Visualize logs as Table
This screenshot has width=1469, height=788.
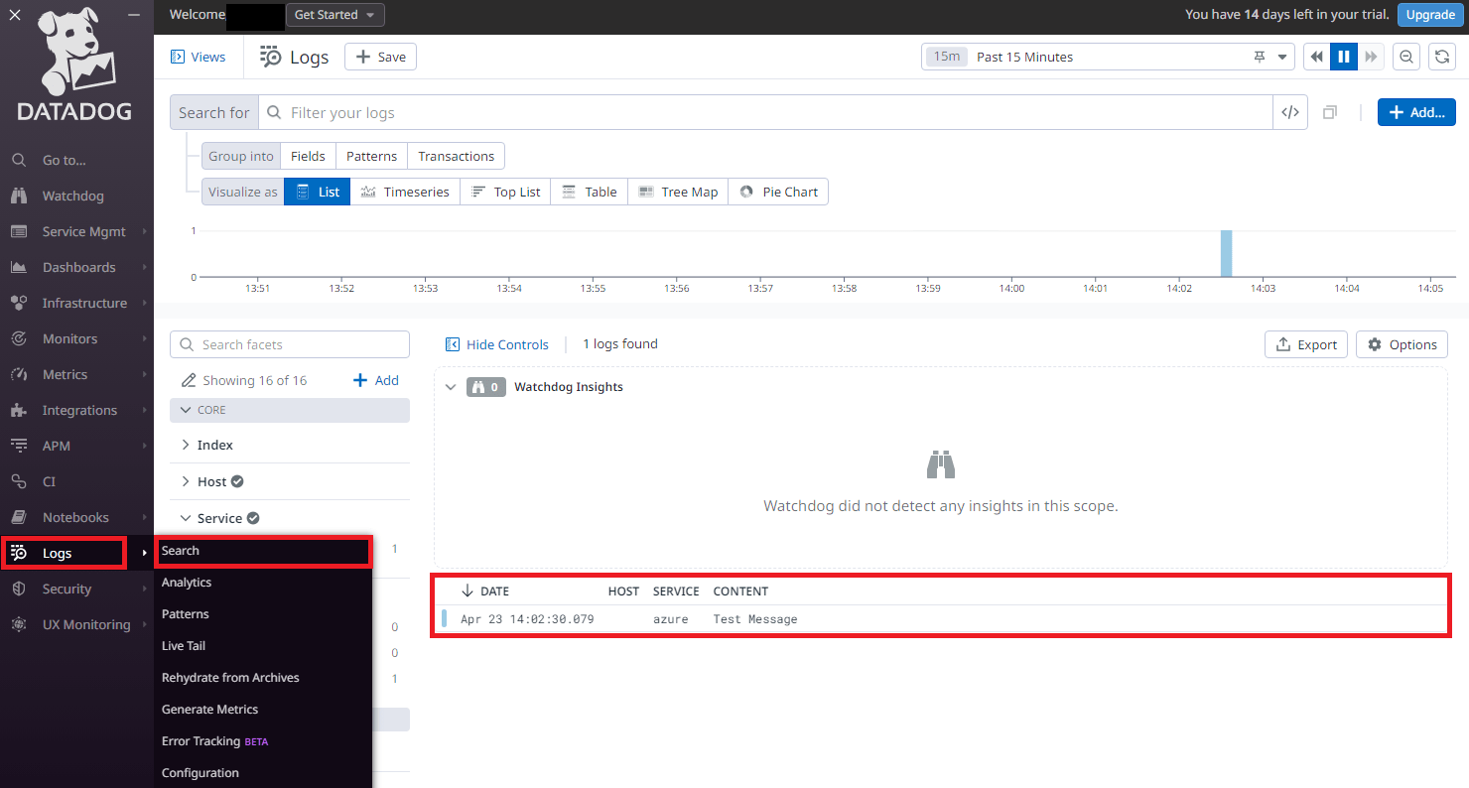(590, 192)
